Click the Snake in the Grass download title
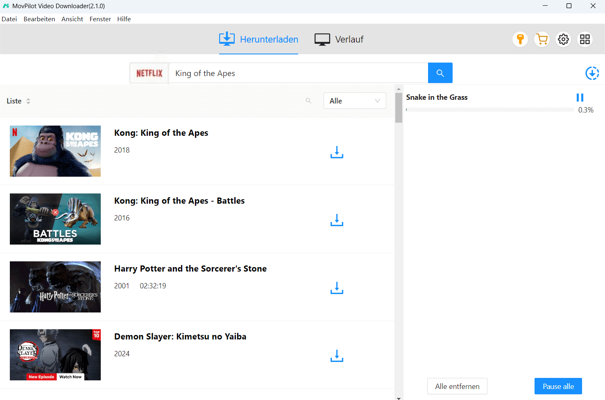Image resolution: width=605 pixels, height=400 pixels. 437,97
